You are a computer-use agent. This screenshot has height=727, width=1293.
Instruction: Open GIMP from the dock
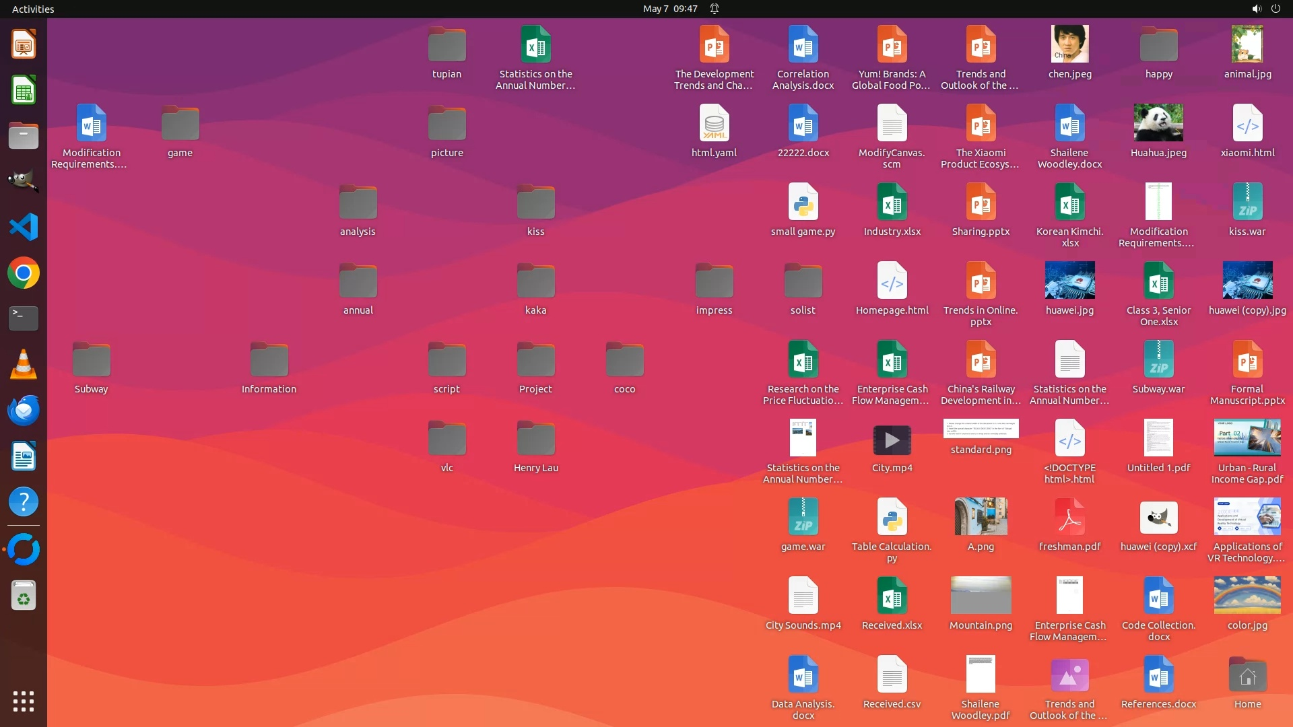click(x=24, y=181)
